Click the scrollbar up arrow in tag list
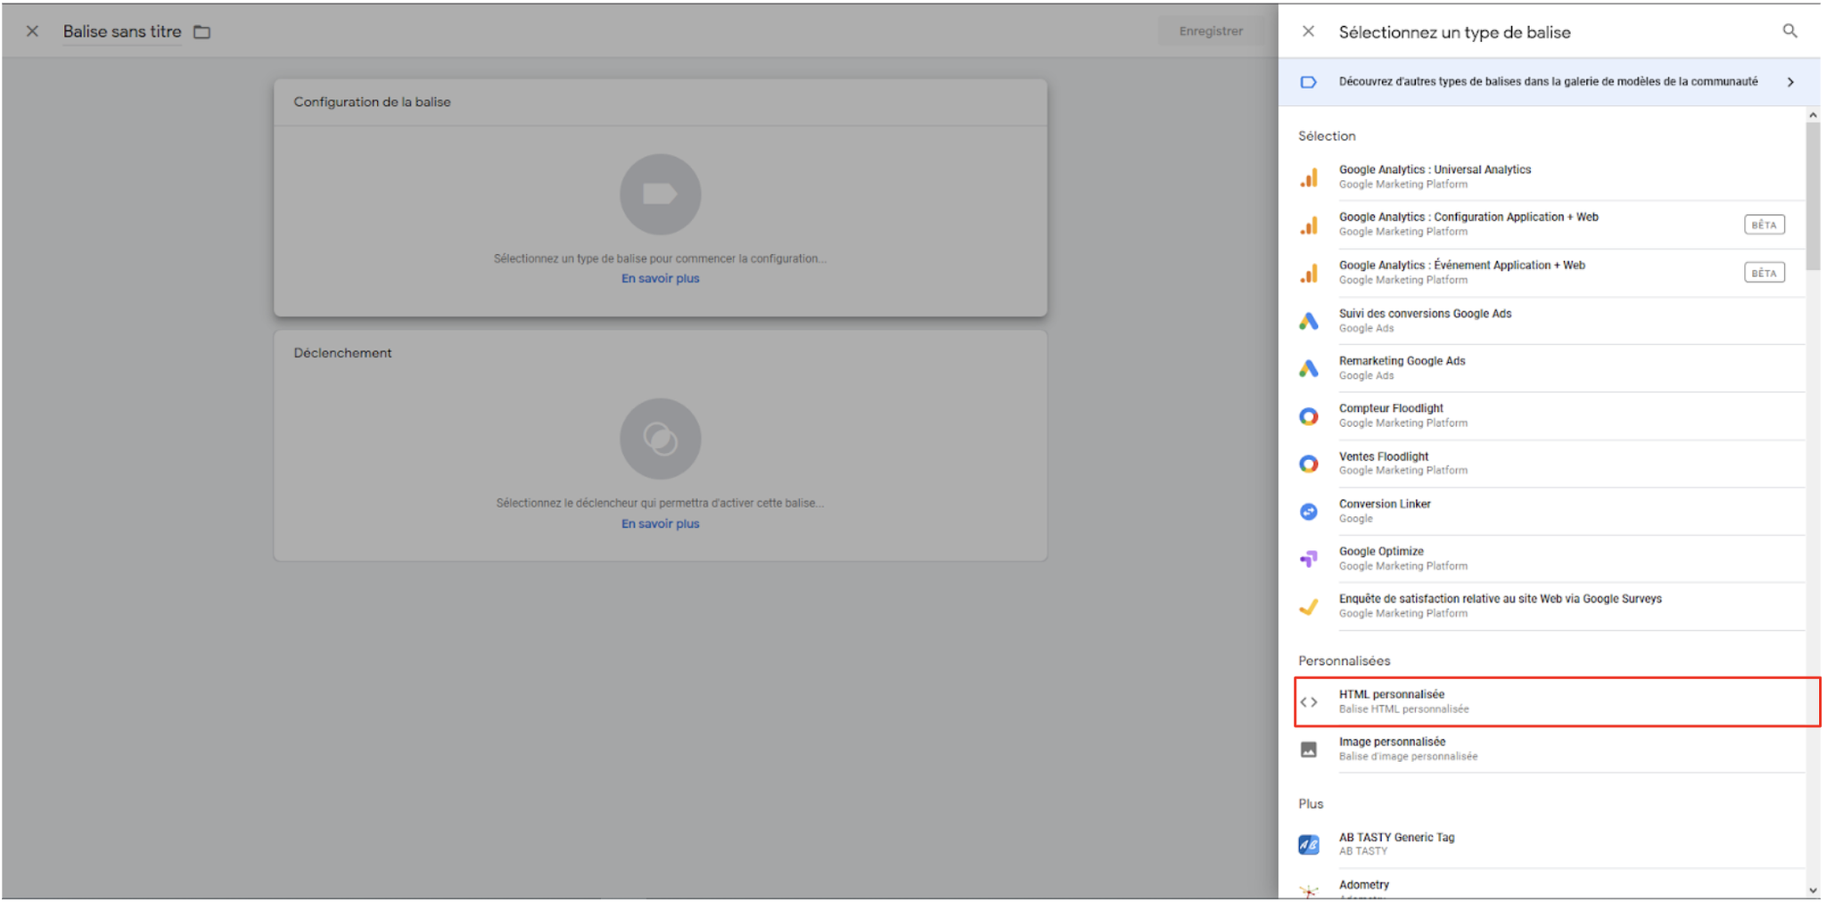This screenshot has height=902, width=1826. 1813,115
